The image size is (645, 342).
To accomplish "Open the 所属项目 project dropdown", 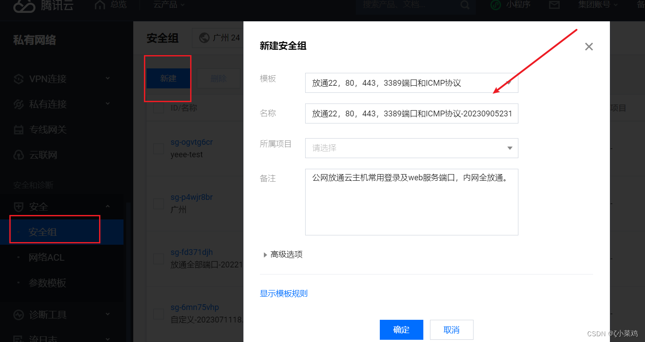I will click(x=411, y=148).
